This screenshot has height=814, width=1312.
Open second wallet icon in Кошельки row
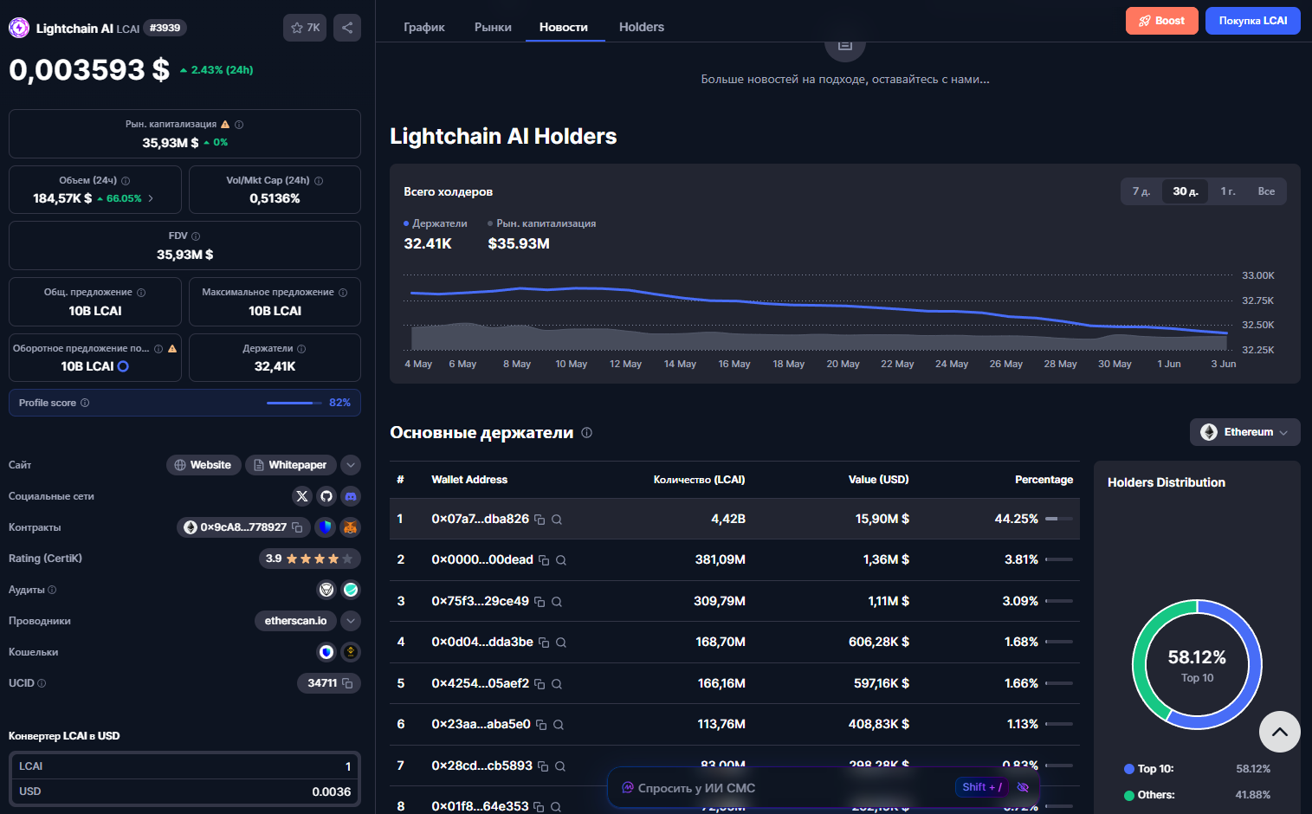(351, 652)
